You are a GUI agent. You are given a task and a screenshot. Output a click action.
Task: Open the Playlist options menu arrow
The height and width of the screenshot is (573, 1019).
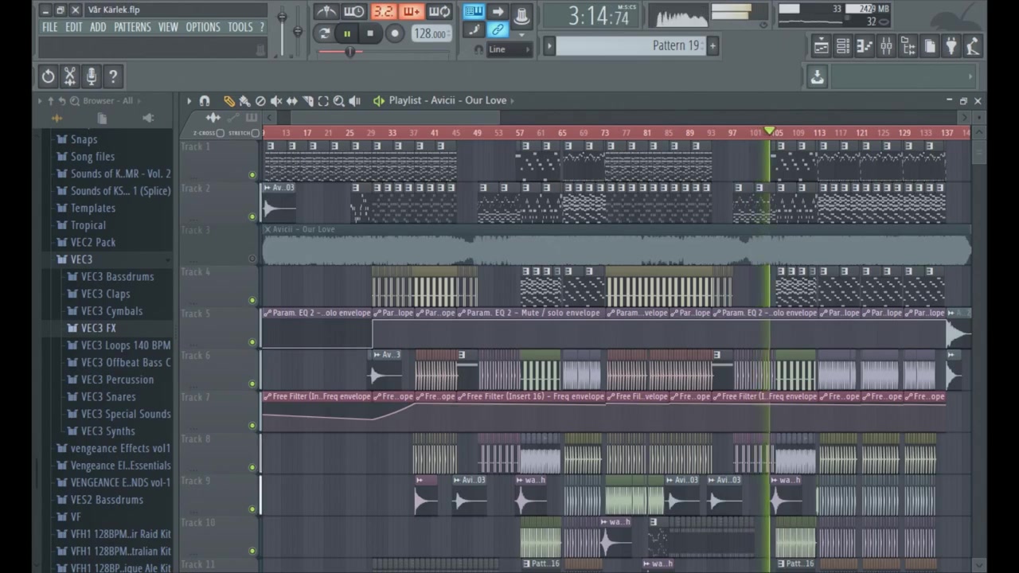coord(189,101)
